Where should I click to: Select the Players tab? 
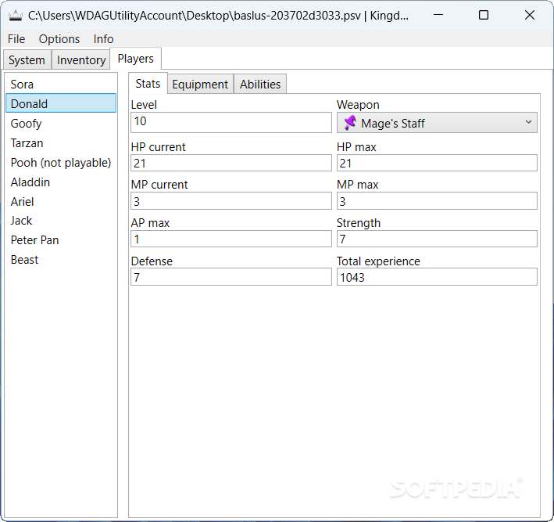pyautogui.click(x=136, y=59)
